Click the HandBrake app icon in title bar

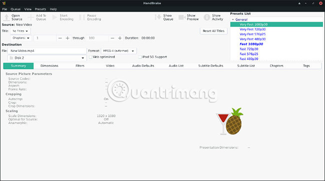(4, 3)
